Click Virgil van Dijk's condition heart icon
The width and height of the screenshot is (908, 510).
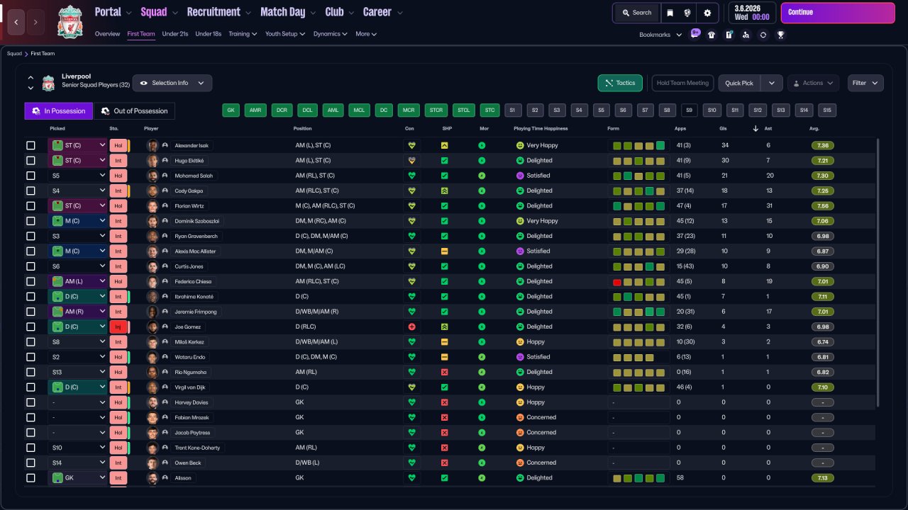(x=410, y=387)
